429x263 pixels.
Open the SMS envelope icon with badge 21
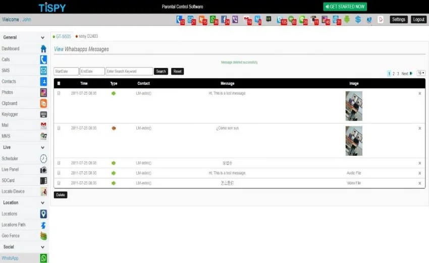pyautogui.click(x=191, y=20)
